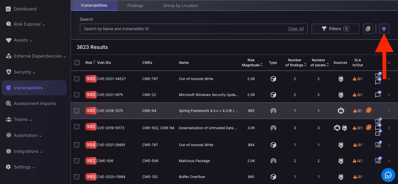Click the Buffer Overflow name cell
Screen dimensions: 398x184
tap(192, 177)
